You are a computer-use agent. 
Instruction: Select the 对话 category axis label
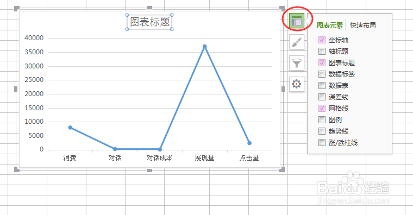coord(115,158)
